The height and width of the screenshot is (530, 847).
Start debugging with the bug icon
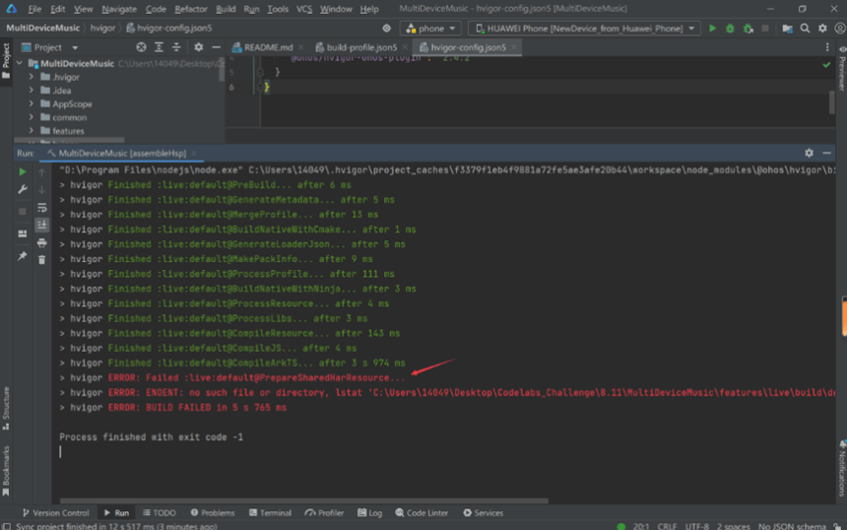click(730, 29)
